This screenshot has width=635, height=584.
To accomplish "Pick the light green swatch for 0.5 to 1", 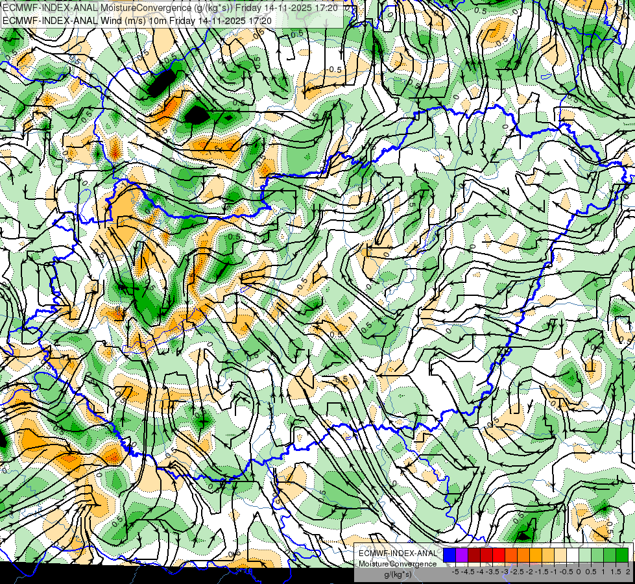I will click(x=597, y=555).
